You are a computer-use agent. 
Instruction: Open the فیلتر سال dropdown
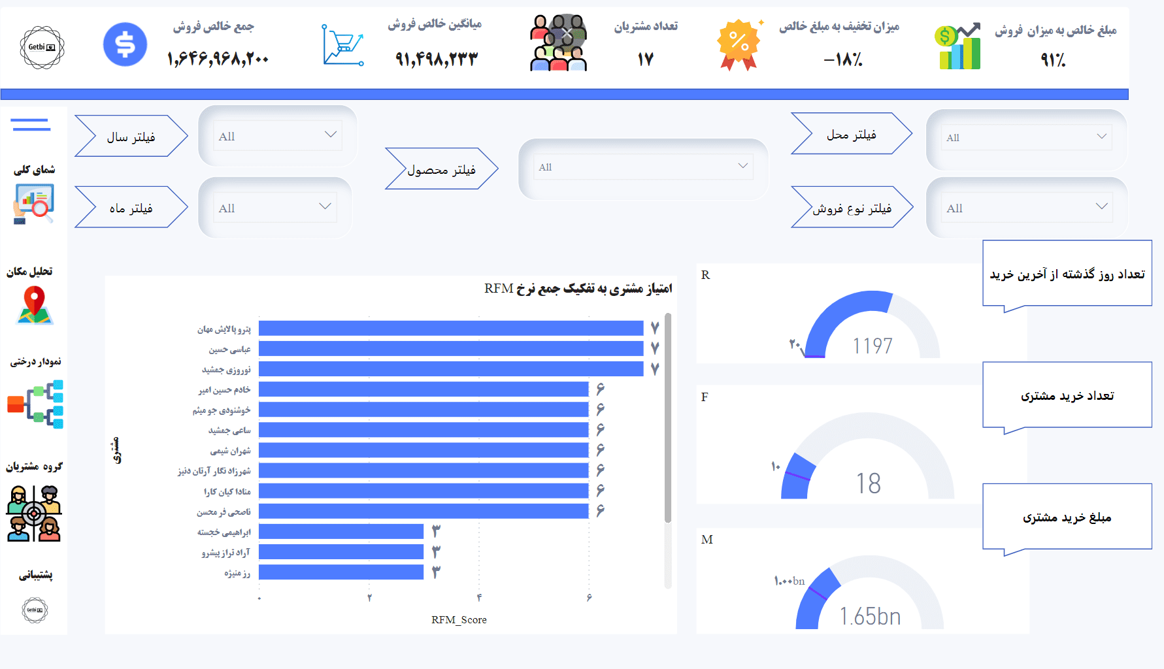(x=278, y=136)
